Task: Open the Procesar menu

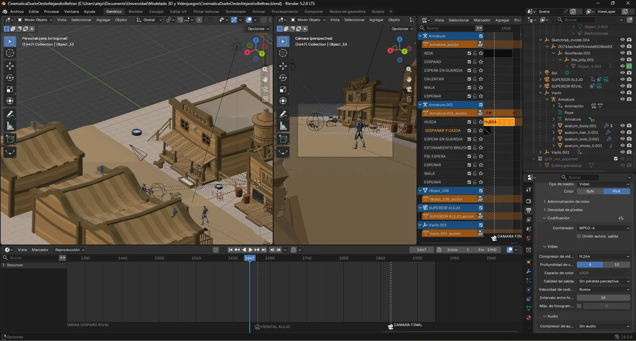Action: coord(52,11)
